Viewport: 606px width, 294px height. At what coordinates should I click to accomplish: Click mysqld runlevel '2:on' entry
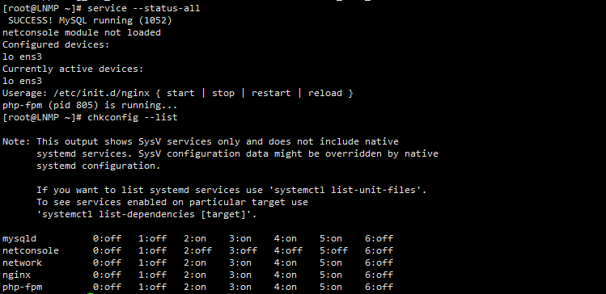click(x=195, y=238)
